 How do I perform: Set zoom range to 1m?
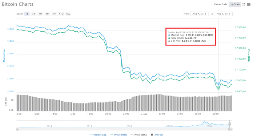[x=40, y=14]
